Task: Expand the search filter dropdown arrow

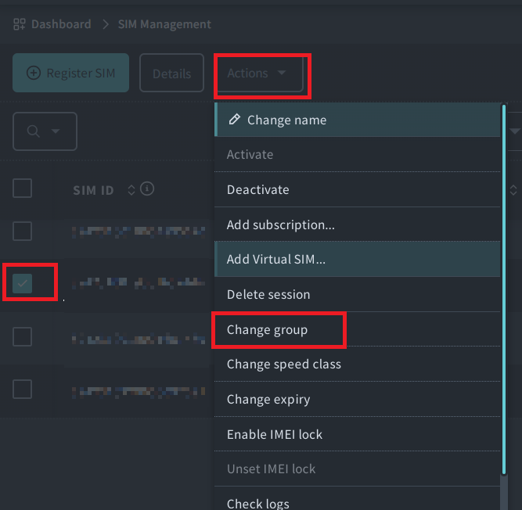Action: [x=56, y=131]
